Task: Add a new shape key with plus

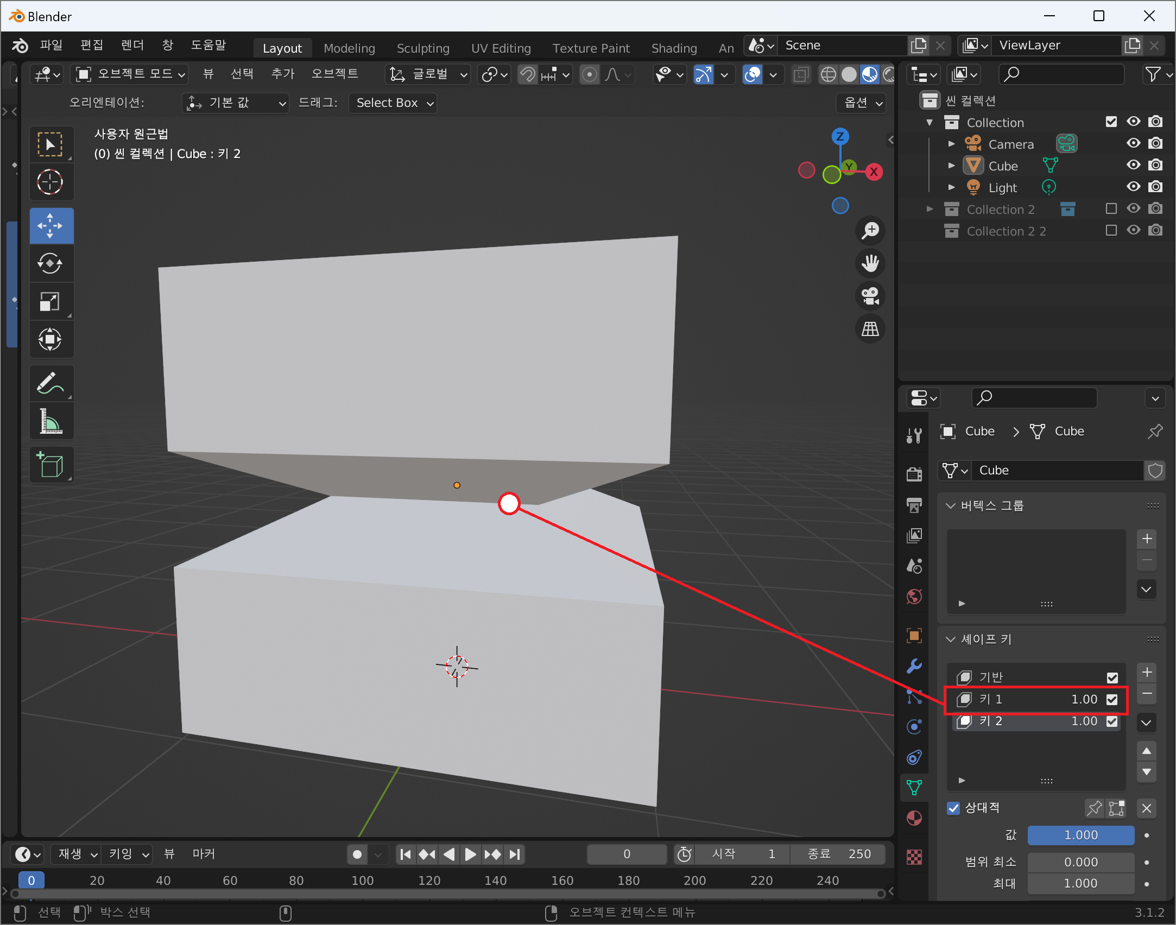Action: tap(1147, 673)
